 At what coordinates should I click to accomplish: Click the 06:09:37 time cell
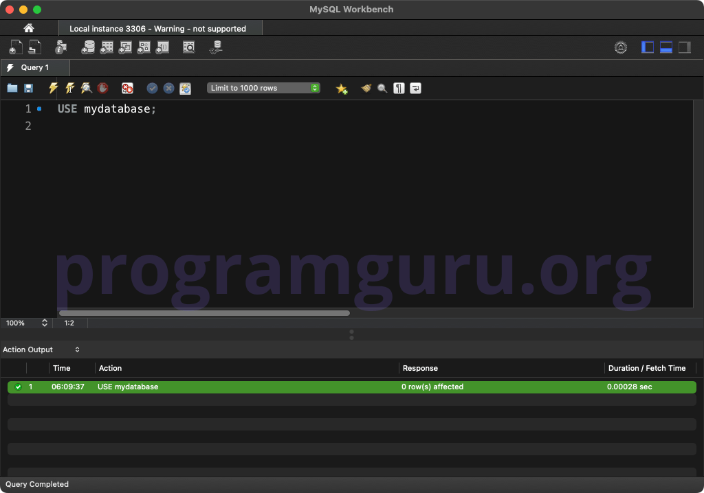(x=68, y=387)
